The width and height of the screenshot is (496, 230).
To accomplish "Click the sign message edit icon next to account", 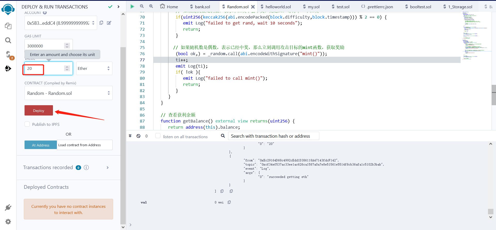I will (109, 23).
